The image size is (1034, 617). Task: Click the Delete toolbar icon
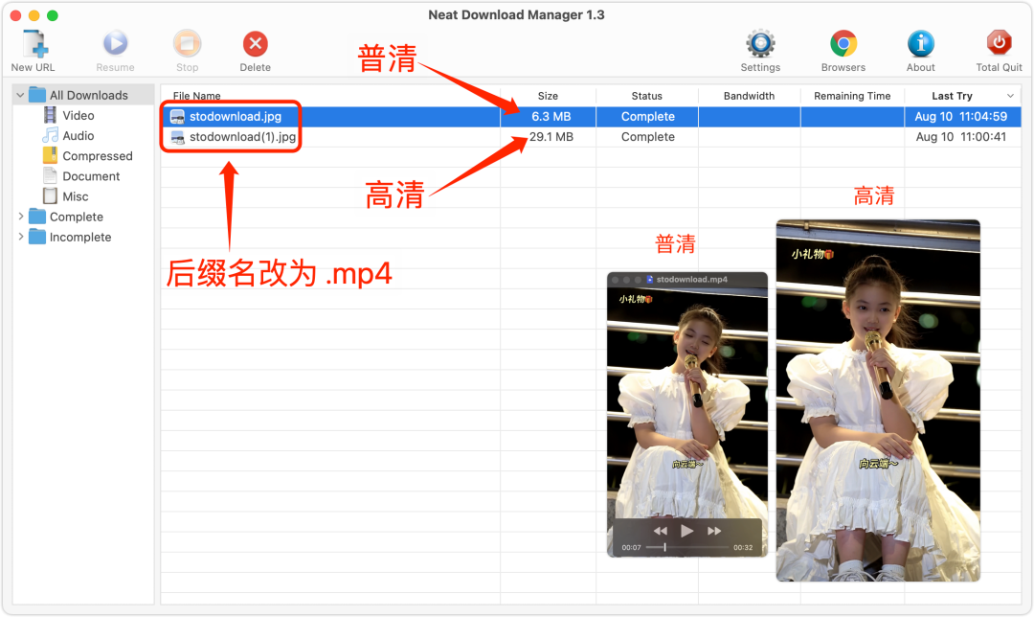pyautogui.click(x=256, y=44)
